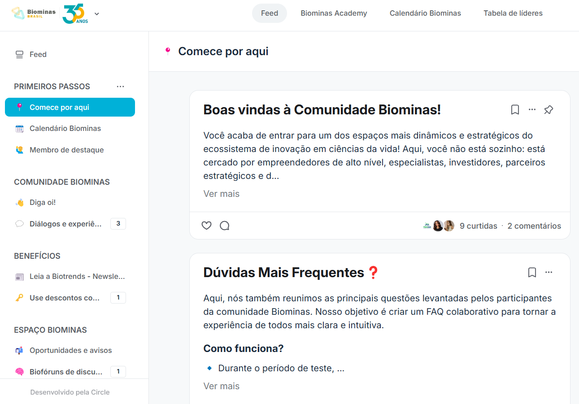Open the Primeiros Passos section options menu
Image resolution: width=579 pixels, height=404 pixels.
pos(120,87)
